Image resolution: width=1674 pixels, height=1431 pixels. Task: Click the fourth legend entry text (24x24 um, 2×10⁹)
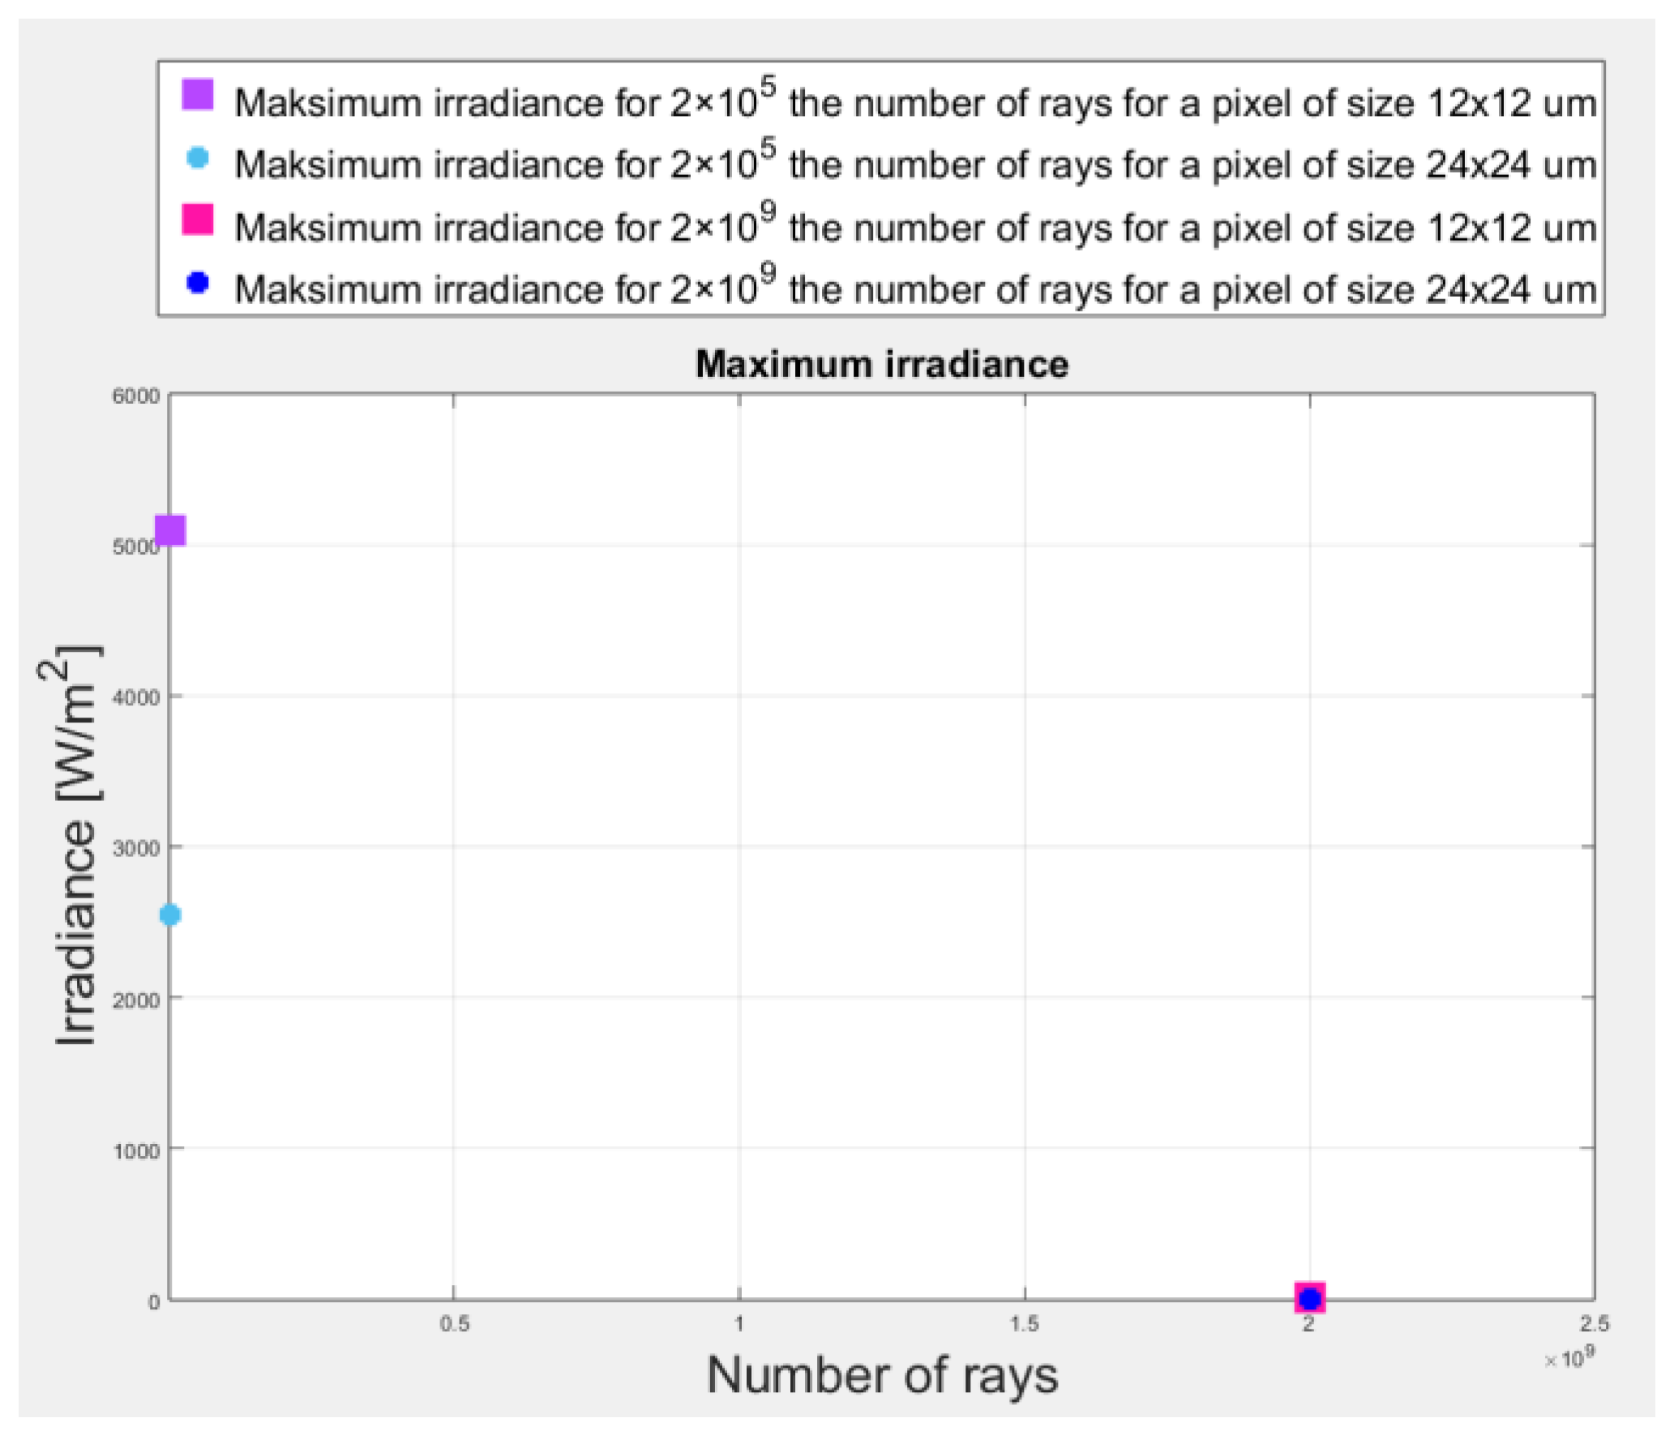[914, 289]
